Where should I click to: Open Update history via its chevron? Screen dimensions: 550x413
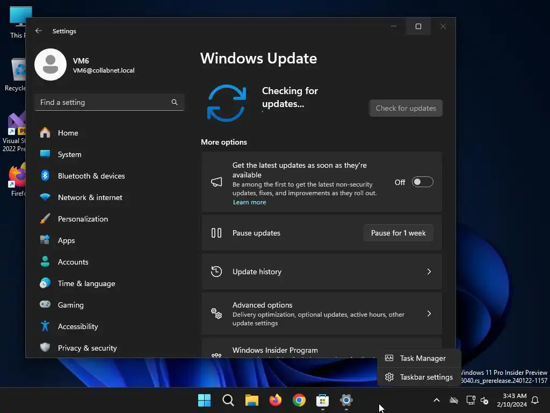(429, 272)
